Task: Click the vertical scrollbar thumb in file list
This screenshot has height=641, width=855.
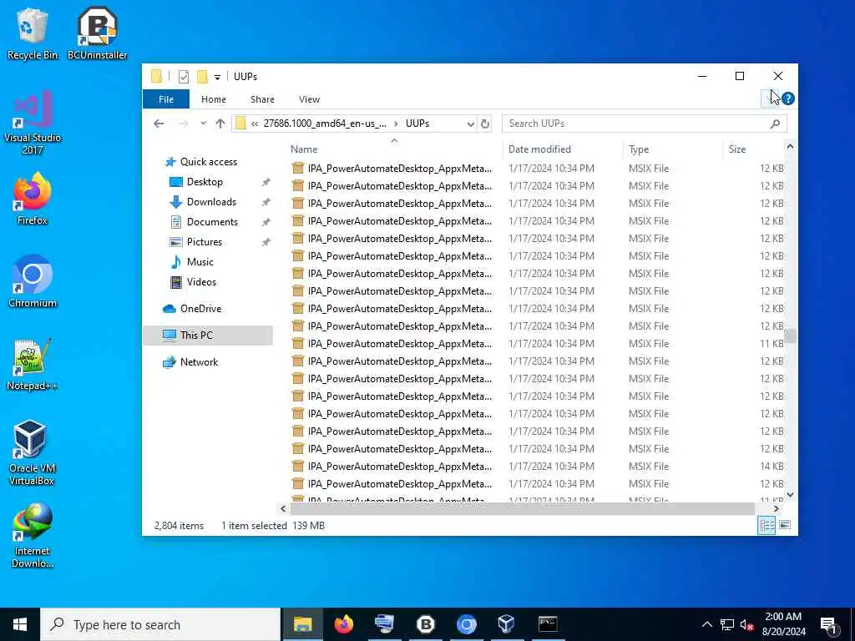Action: point(790,336)
